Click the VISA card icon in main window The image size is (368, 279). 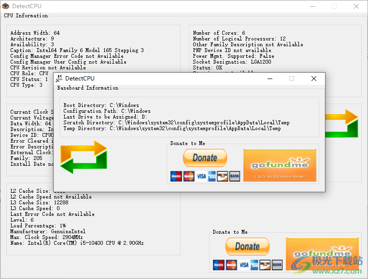[x=244, y=265]
